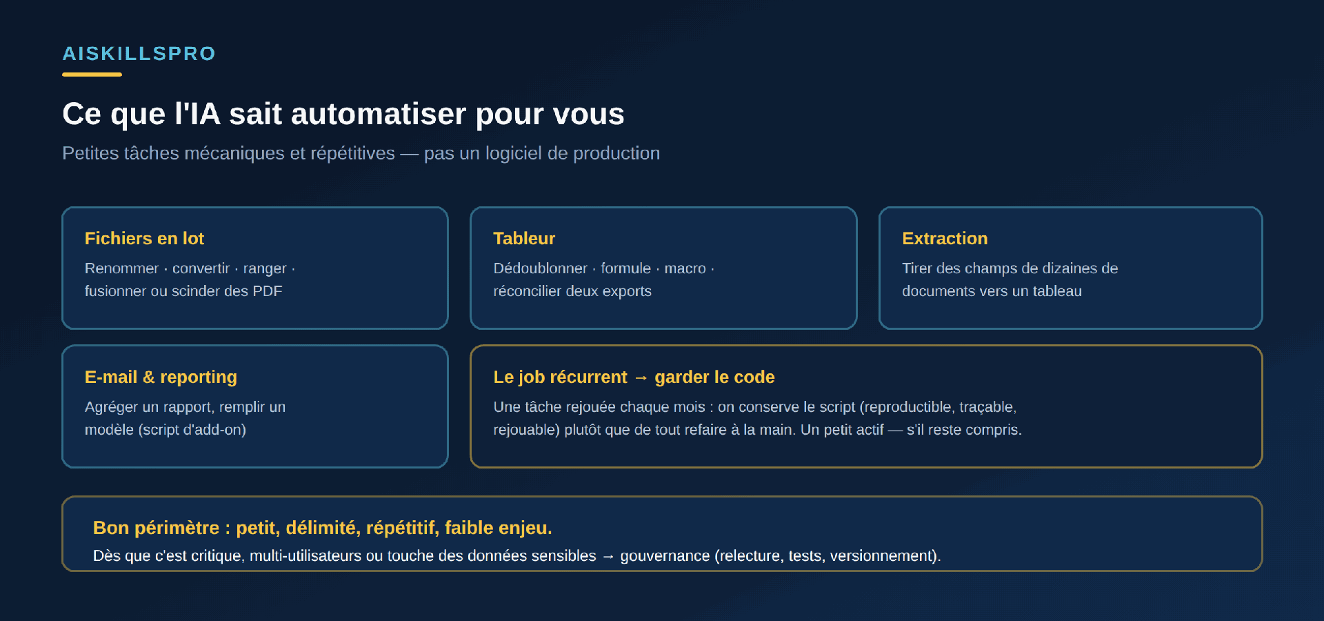Image resolution: width=1324 pixels, height=621 pixels.
Task: Click the AISKILLSPRO brand label
Action: [x=139, y=53]
